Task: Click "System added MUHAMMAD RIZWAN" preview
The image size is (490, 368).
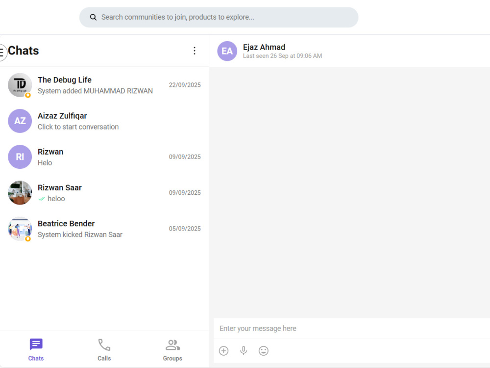Action: coord(96,91)
